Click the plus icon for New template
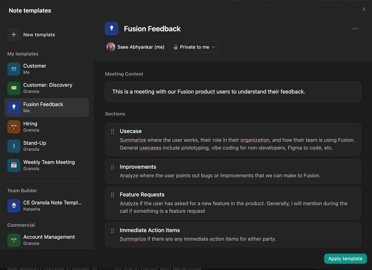 pos(14,34)
